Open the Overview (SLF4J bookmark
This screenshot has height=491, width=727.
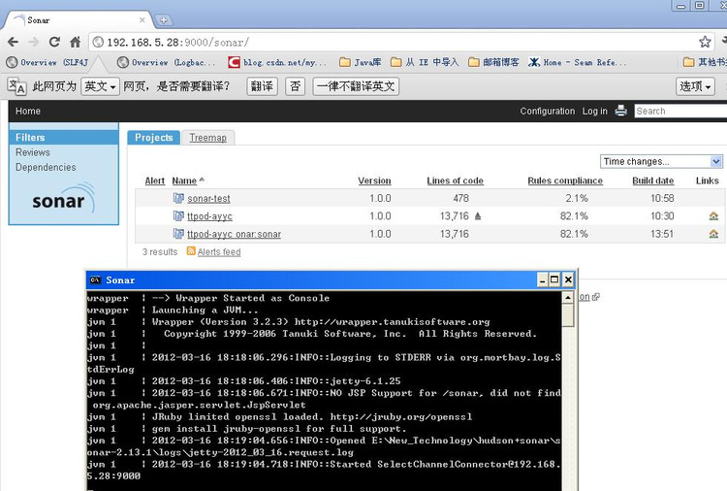[47, 62]
